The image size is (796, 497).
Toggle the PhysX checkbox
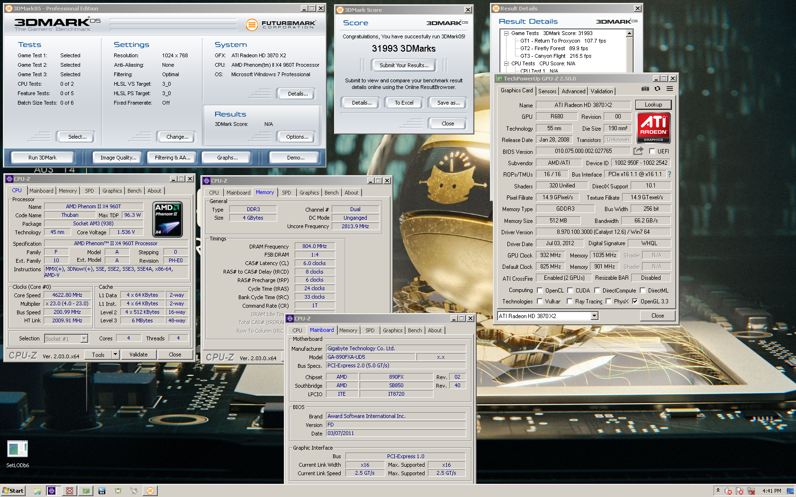(608, 301)
